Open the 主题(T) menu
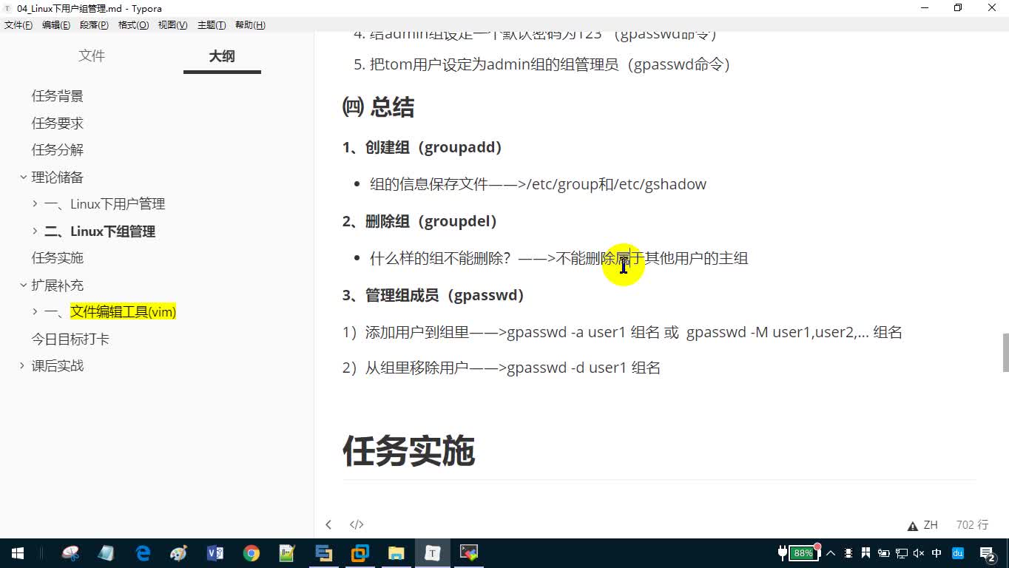Screen dimensions: 1009x568 212,25
